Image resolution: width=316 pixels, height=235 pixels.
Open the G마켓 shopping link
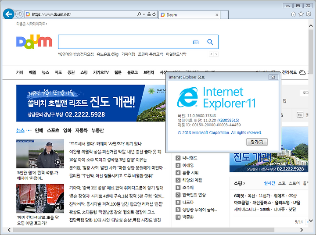pos(239,196)
